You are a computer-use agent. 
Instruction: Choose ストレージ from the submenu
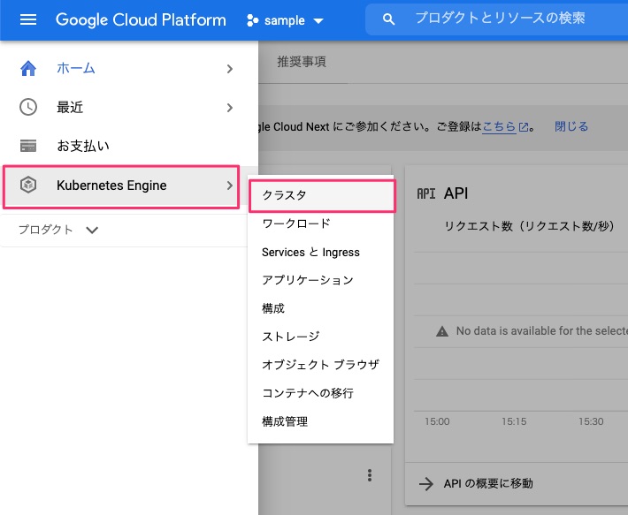click(290, 337)
